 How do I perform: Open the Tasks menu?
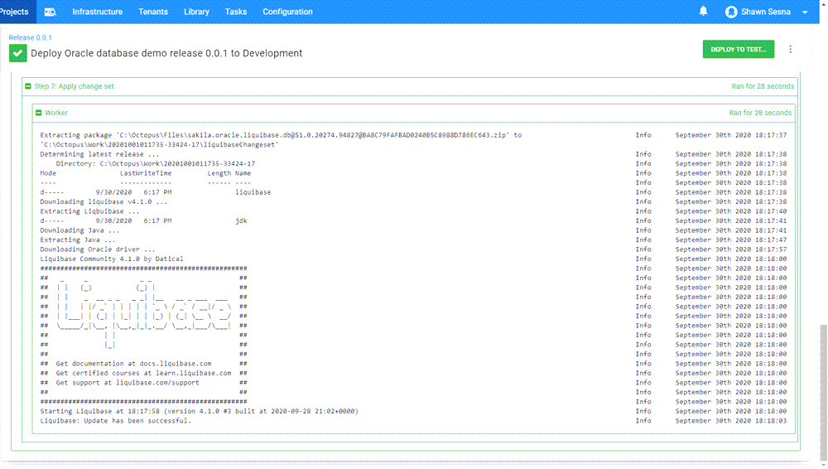point(236,12)
